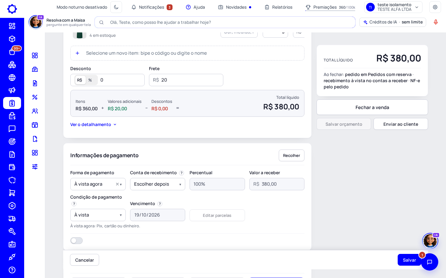Viewport: 446px width, 278px height.
Task: Open the delivery truck icon
Action: 12,219
